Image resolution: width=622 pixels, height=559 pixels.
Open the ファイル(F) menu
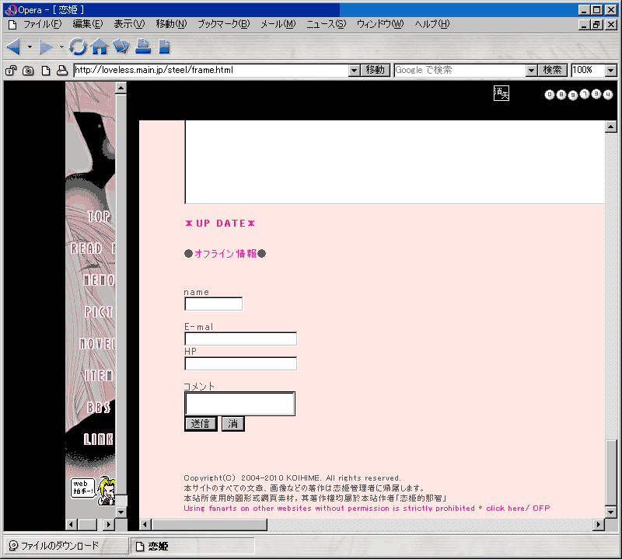[43, 25]
